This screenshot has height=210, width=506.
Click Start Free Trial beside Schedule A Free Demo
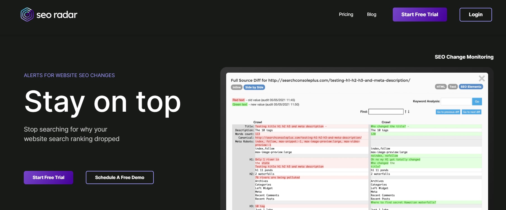click(48, 178)
